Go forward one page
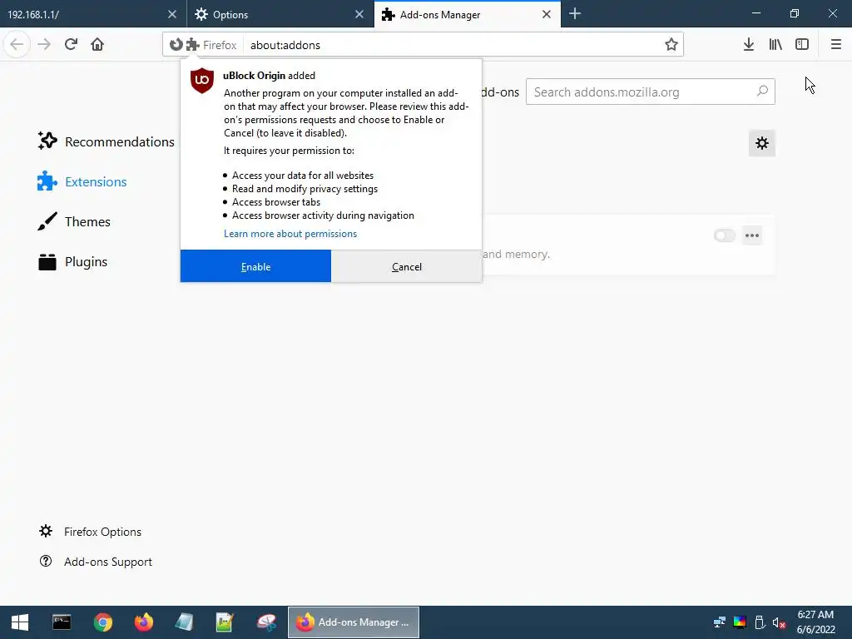The width and height of the screenshot is (852, 639). [x=44, y=44]
